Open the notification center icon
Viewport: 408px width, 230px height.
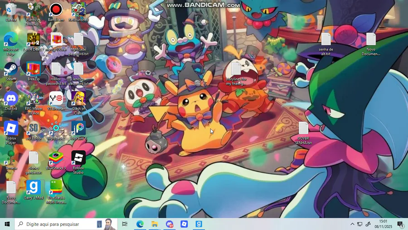[401, 224]
